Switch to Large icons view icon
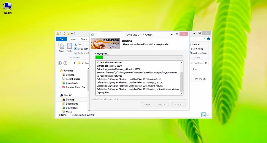 (x=208, y=115)
